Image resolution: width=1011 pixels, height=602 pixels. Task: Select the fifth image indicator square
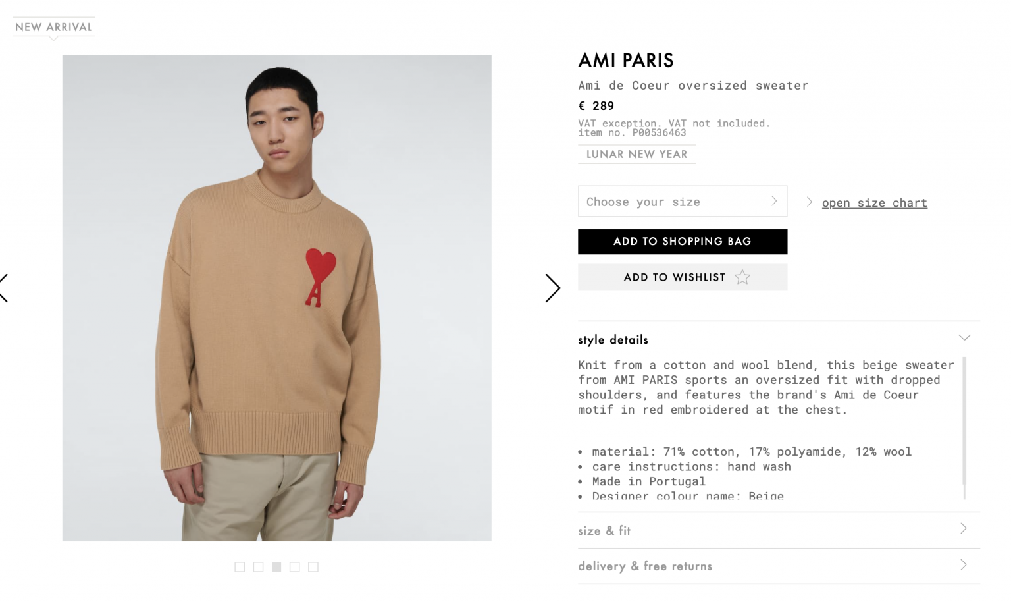pos(313,567)
